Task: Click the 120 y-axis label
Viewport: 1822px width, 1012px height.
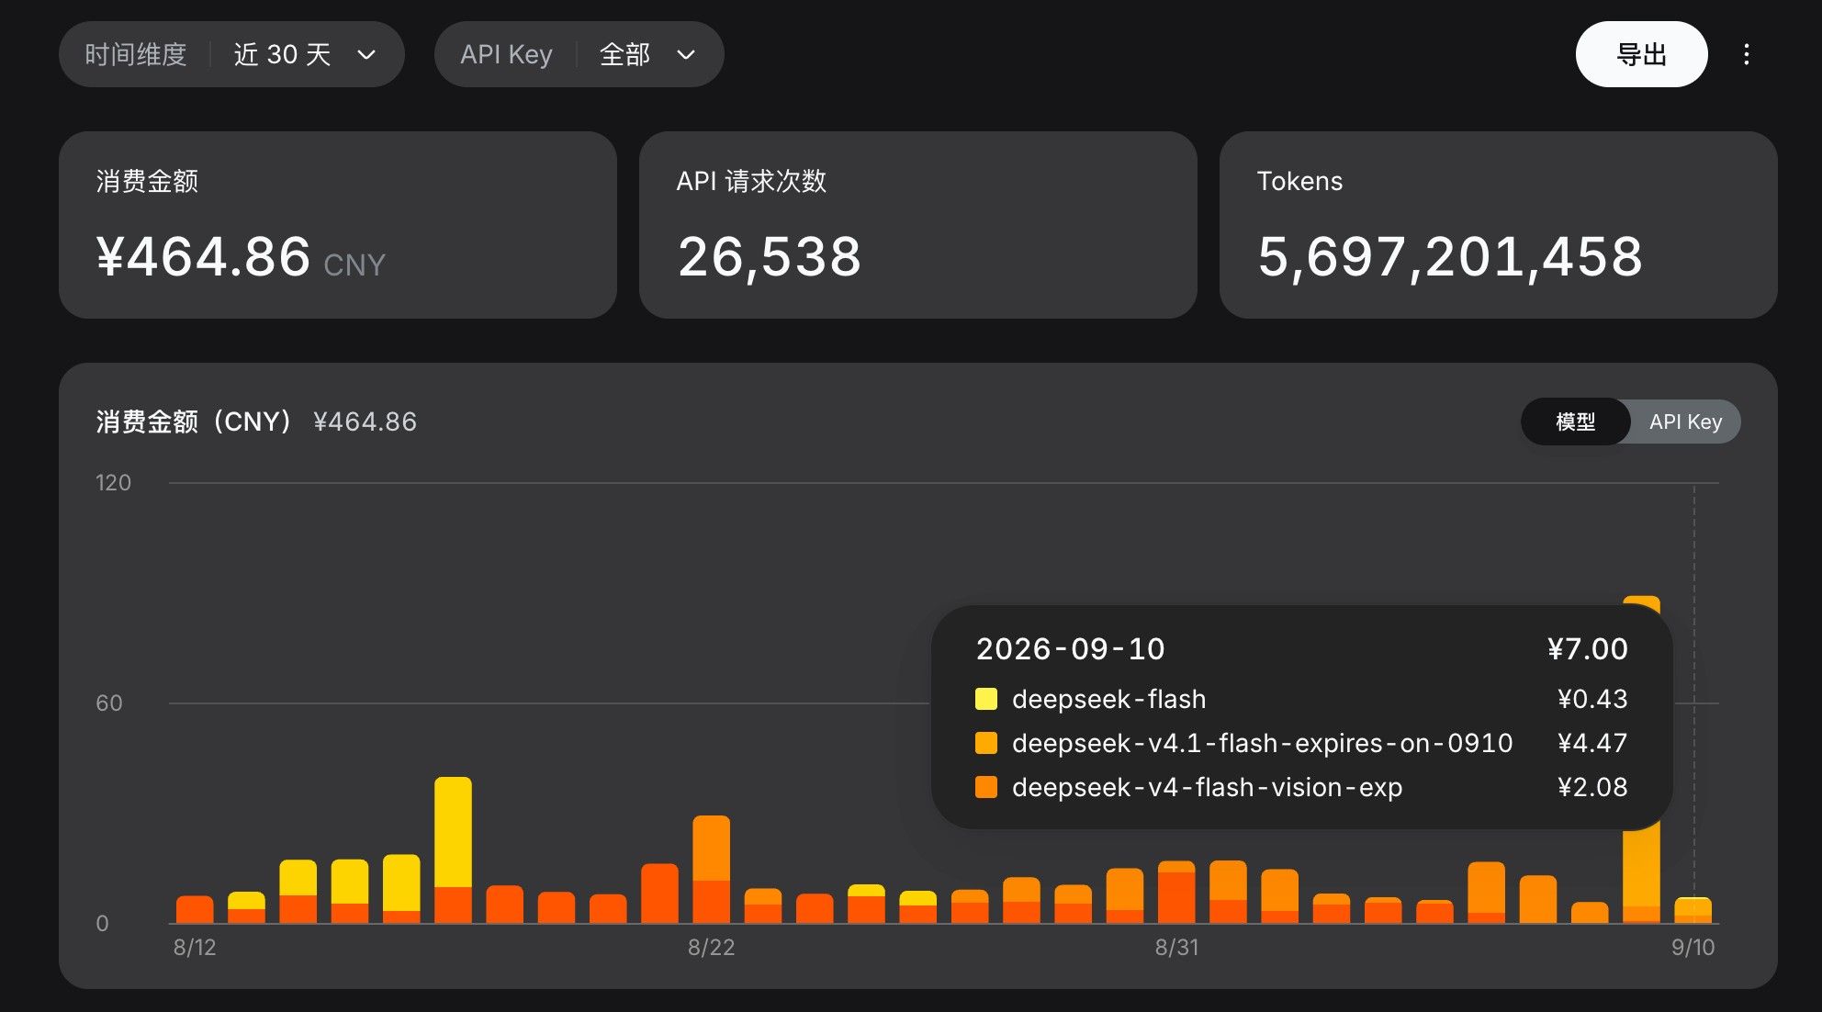Action: tap(113, 482)
